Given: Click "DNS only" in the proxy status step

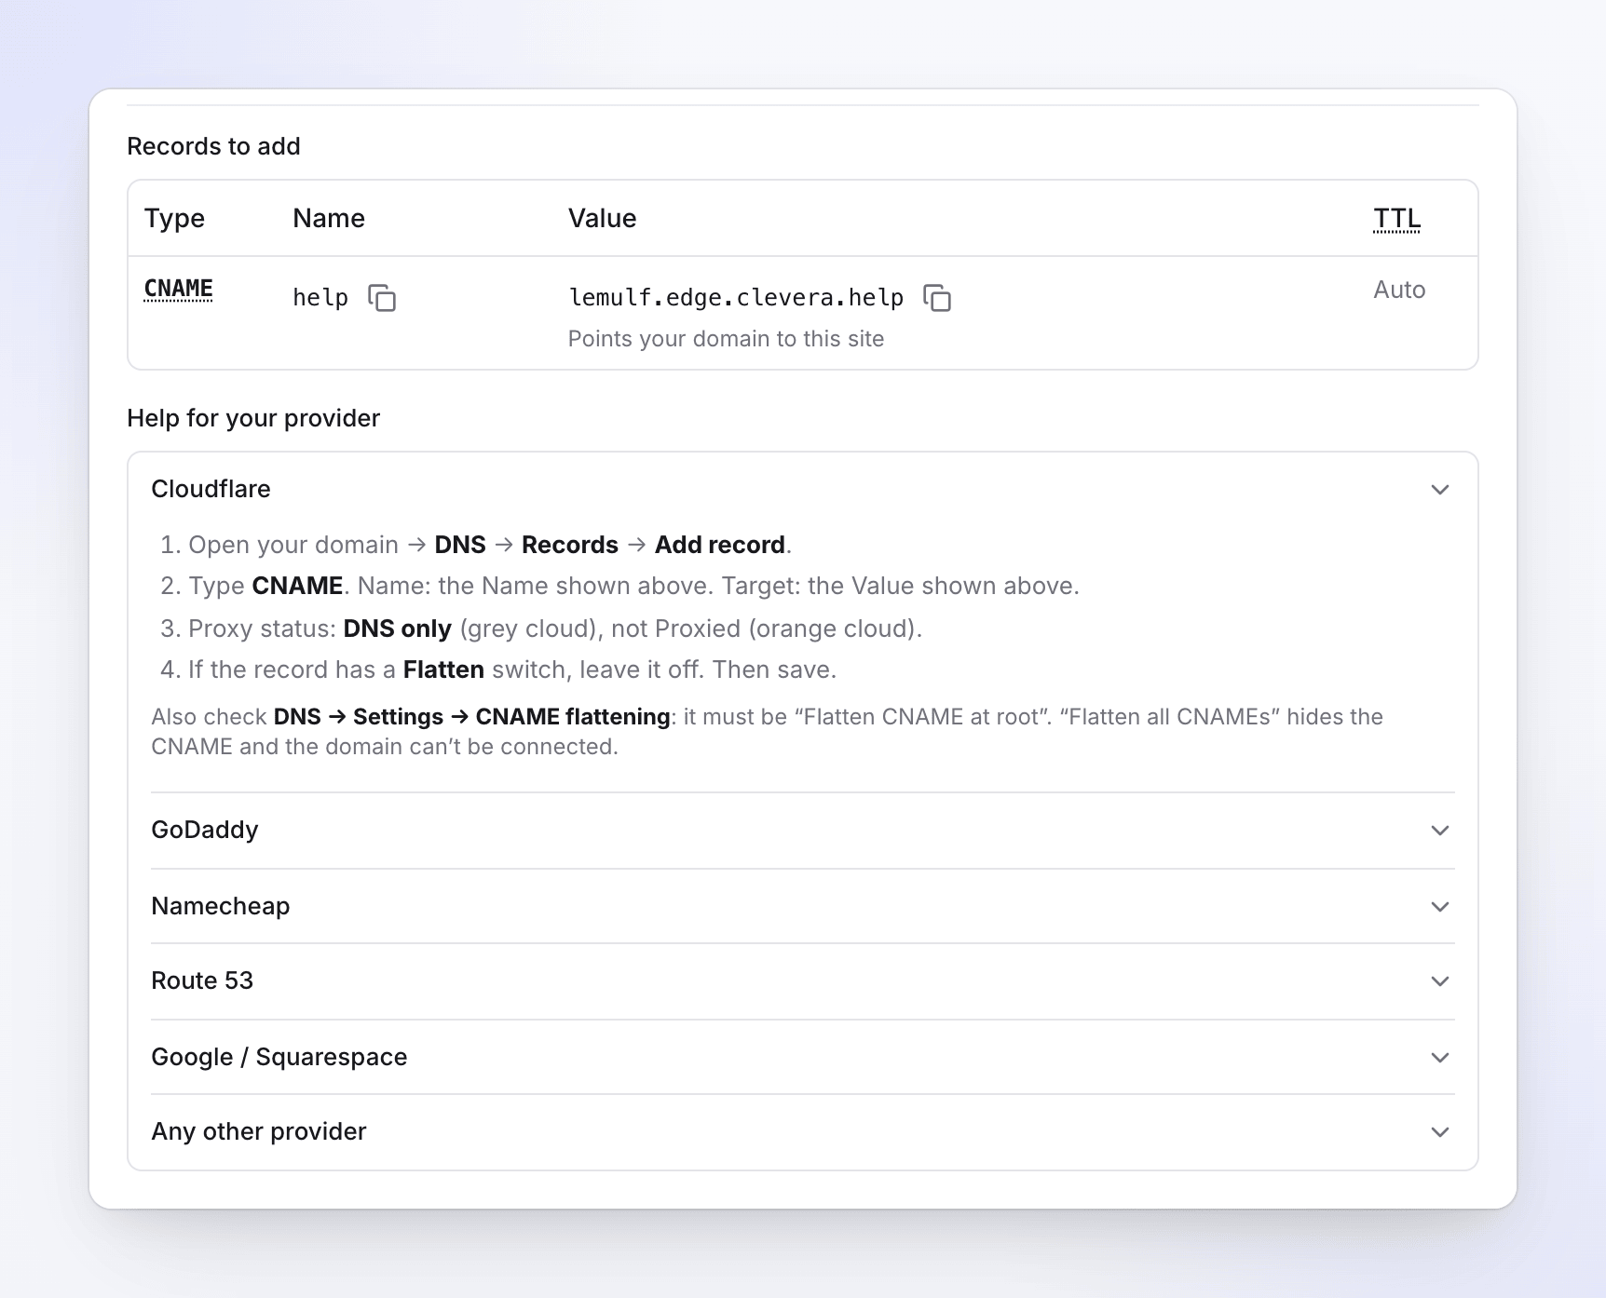Looking at the screenshot, I should (x=398, y=629).
